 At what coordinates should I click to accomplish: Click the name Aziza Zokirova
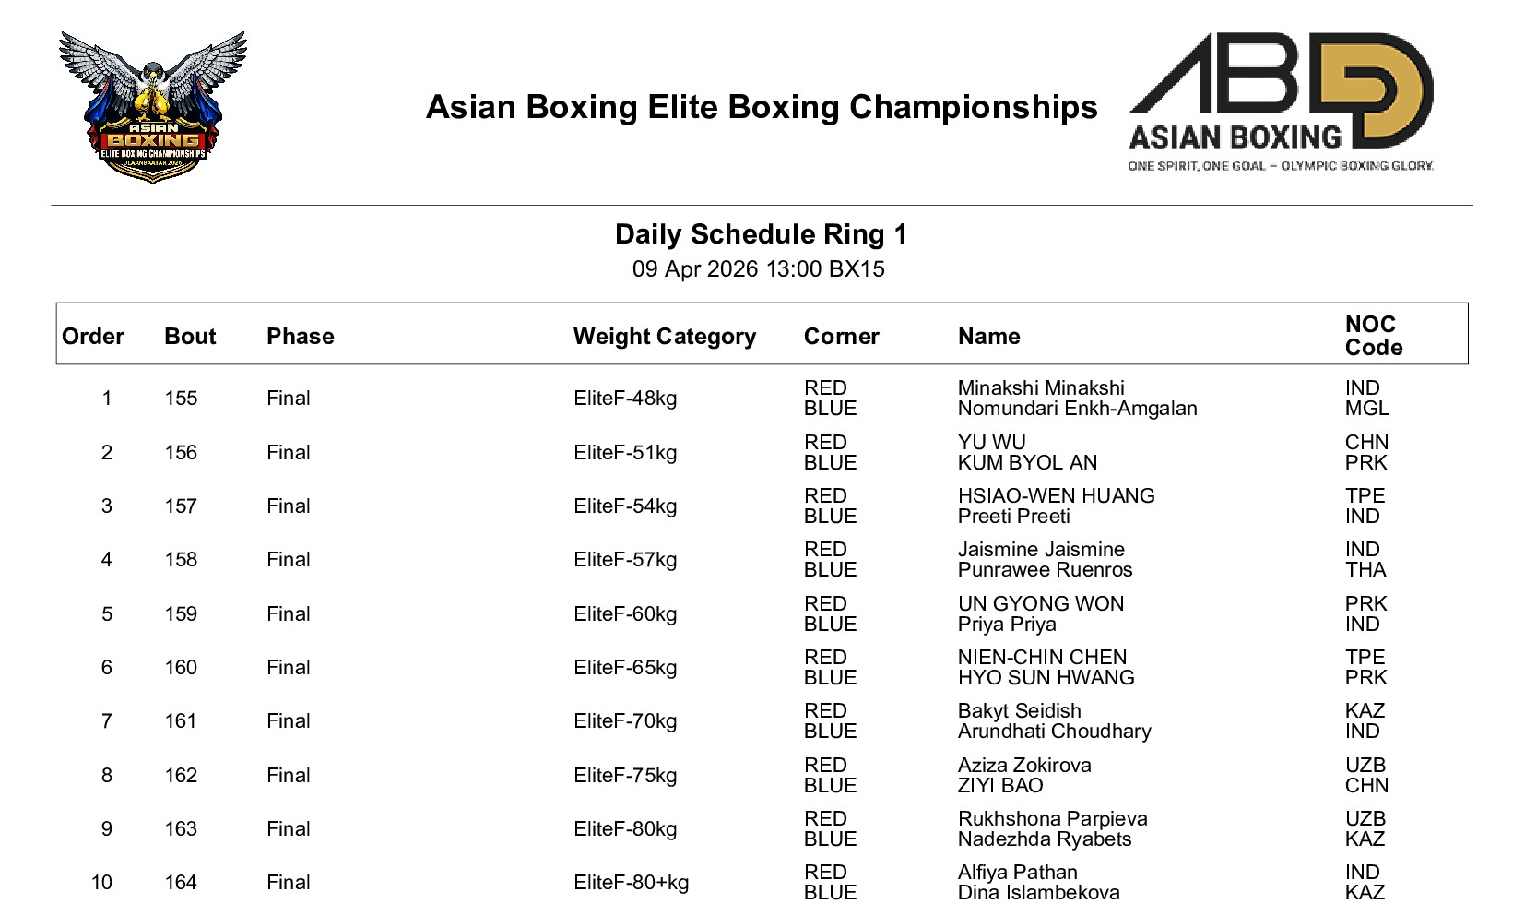coord(1024,766)
